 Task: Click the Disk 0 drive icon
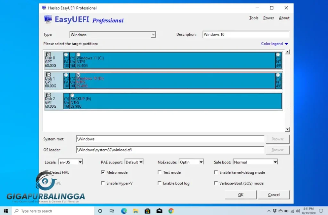click(x=48, y=54)
